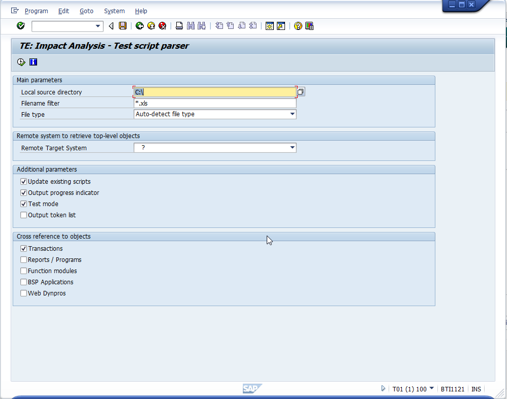Click the 'File type' label
The height and width of the screenshot is (399, 507).
[33, 114]
